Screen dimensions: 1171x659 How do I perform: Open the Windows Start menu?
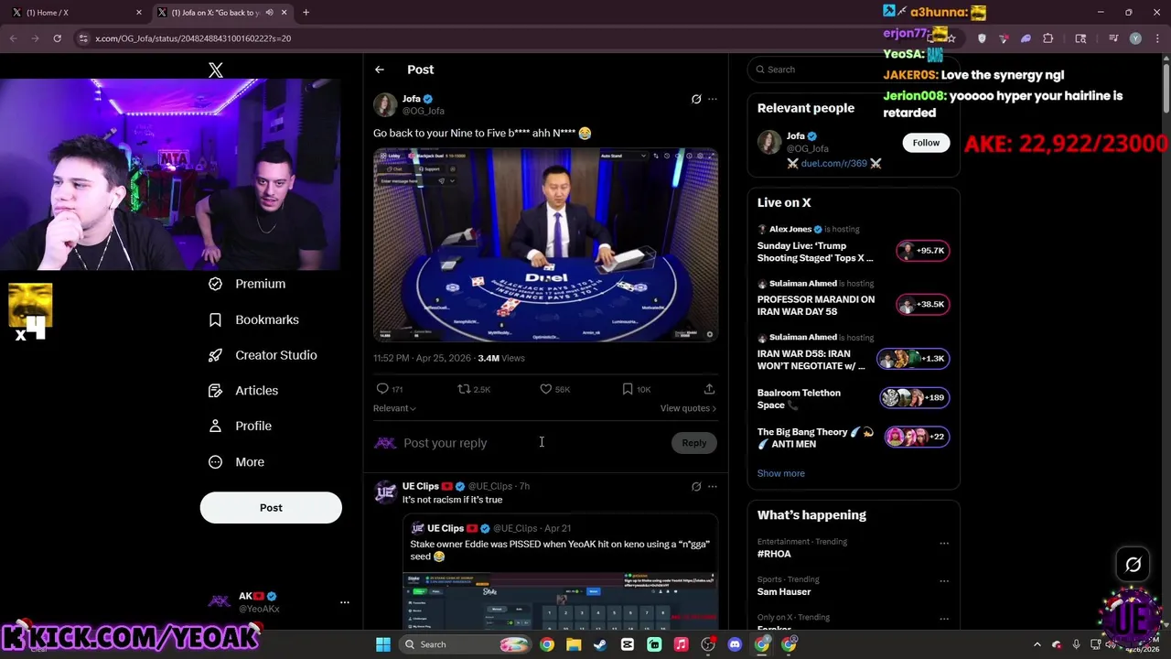[383, 644]
